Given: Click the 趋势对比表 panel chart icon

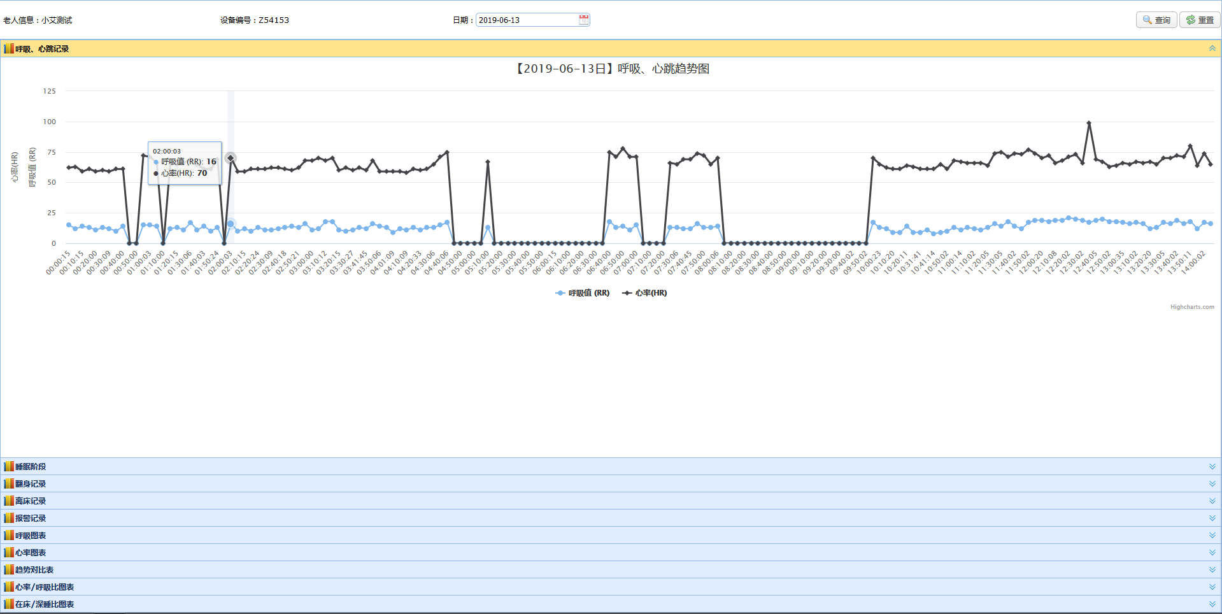Looking at the screenshot, I should (9, 570).
